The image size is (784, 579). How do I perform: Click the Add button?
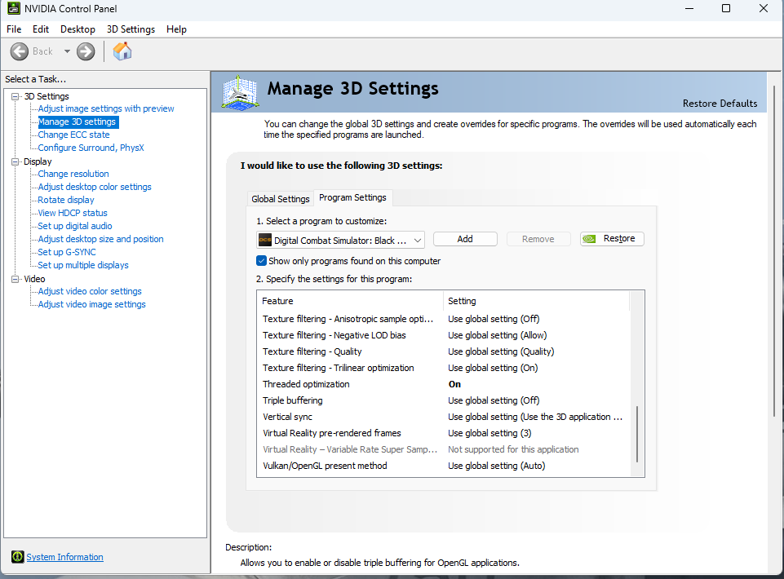tap(465, 239)
